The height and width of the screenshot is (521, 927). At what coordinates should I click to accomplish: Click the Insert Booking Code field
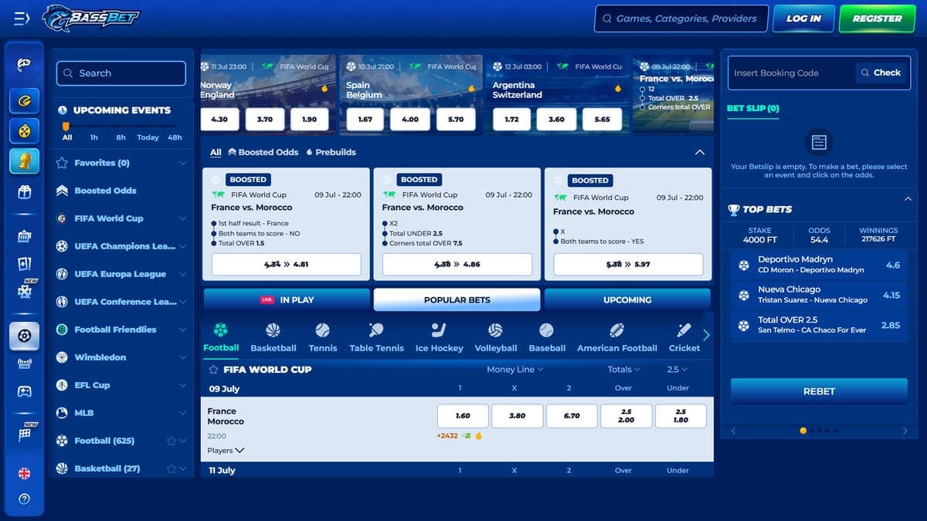pos(792,73)
